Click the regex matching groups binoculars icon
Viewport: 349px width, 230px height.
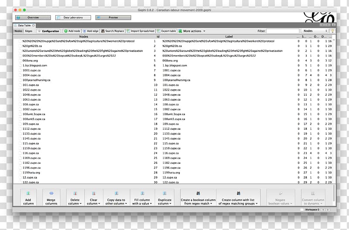click(x=238, y=193)
